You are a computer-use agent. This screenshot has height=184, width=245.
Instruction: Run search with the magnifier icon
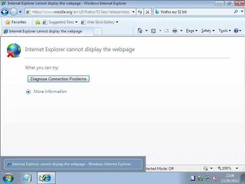236,12
